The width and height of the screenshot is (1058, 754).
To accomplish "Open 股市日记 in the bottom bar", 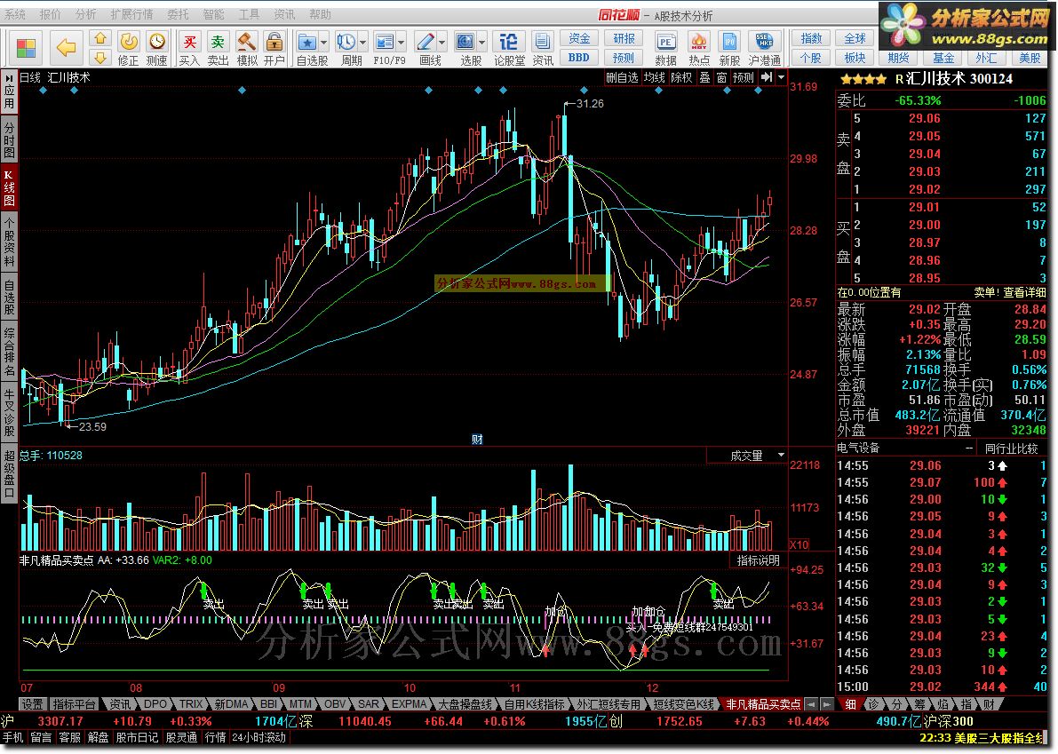I will pos(136,738).
